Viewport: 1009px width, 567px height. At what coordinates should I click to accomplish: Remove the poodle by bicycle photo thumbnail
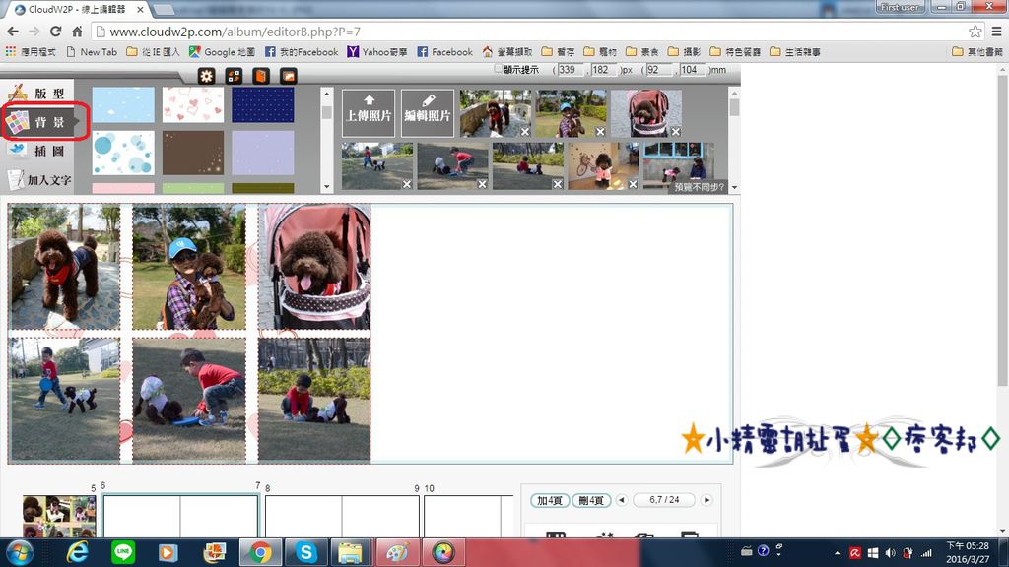pyautogui.click(x=634, y=184)
